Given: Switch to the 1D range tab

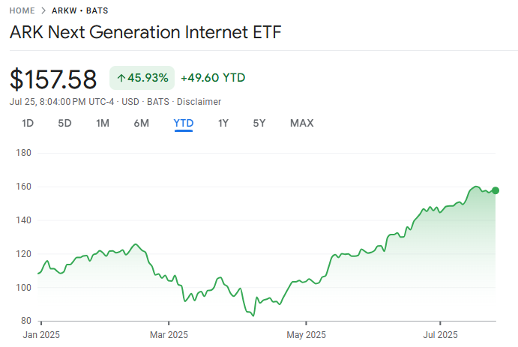Looking at the screenshot, I should [28, 123].
